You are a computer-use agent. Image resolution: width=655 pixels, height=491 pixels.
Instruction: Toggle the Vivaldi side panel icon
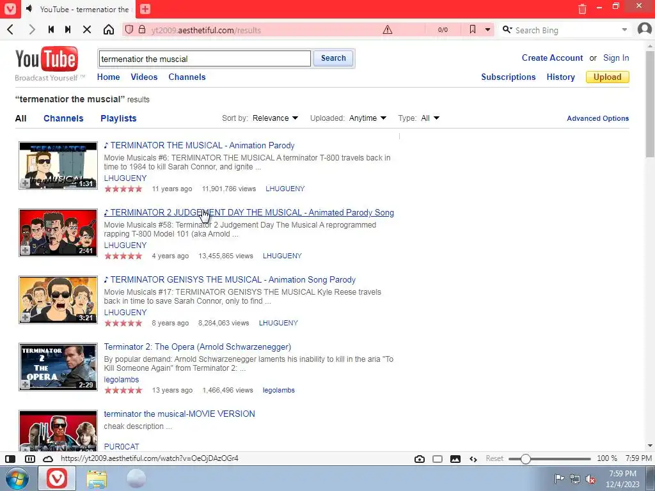coord(10,459)
